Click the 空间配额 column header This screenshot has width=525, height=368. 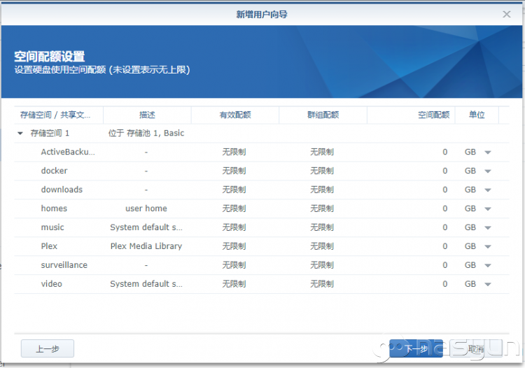pos(411,115)
